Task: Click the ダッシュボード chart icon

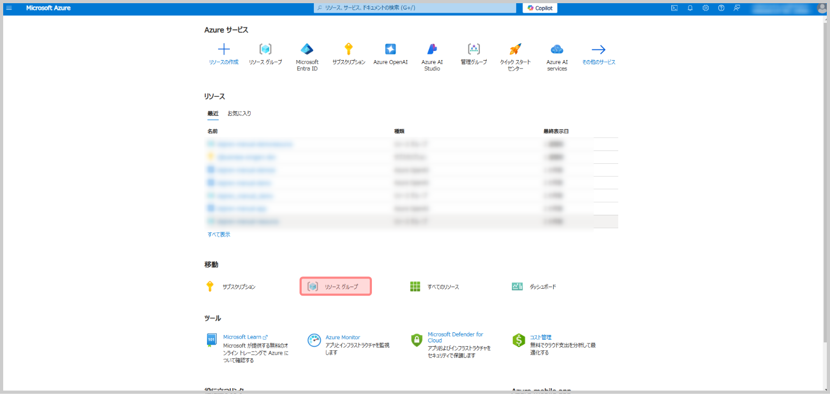Action: click(517, 287)
